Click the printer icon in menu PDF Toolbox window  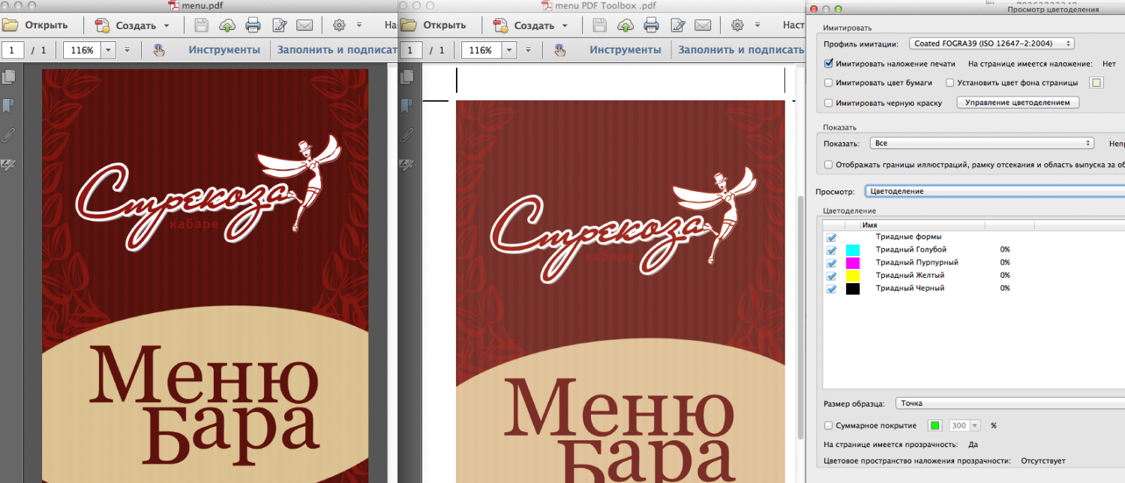click(651, 25)
